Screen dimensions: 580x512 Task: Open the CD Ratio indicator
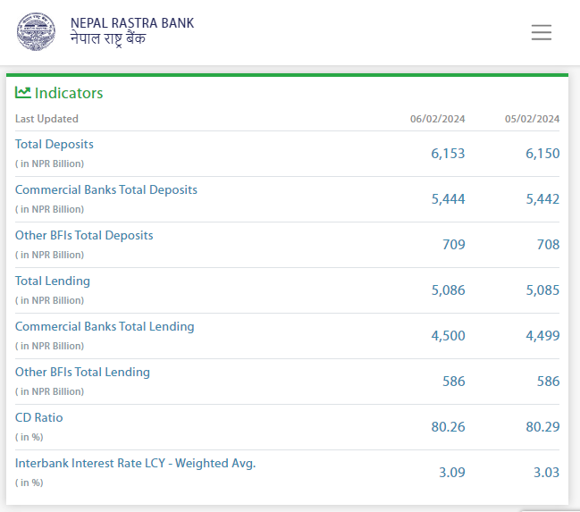39,417
